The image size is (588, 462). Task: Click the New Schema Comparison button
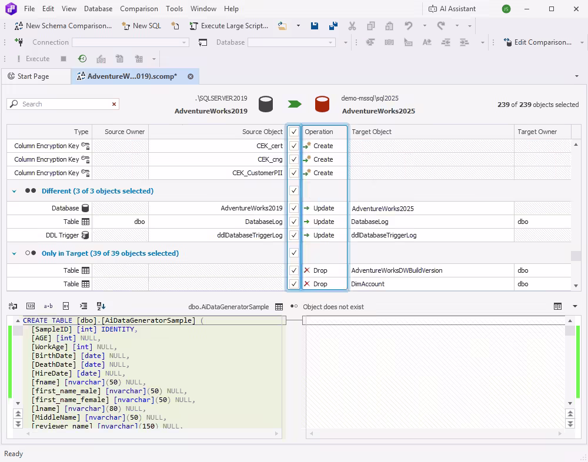(x=63, y=26)
